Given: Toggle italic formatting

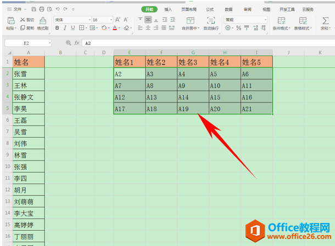Looking at the screenshot, I should coord(65,28).
